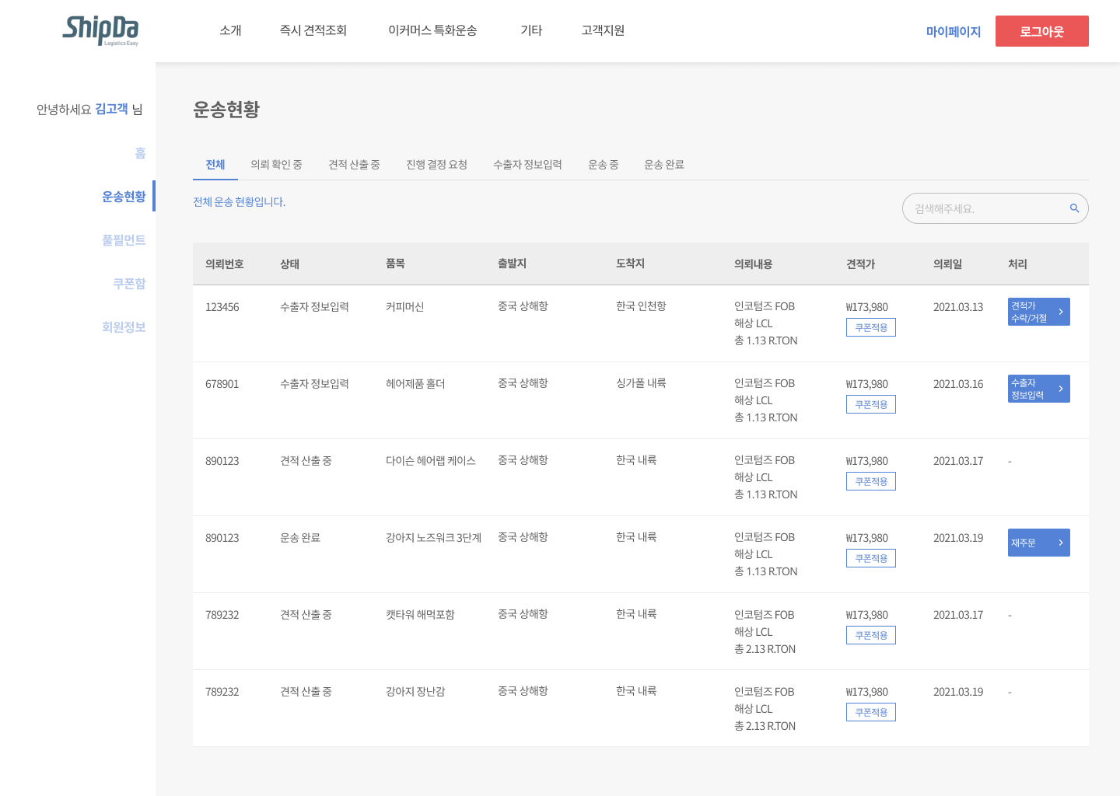Focus the 검색해주세요 search field
This screenshot has height=796, width=1120.
[x=984, y=208]
